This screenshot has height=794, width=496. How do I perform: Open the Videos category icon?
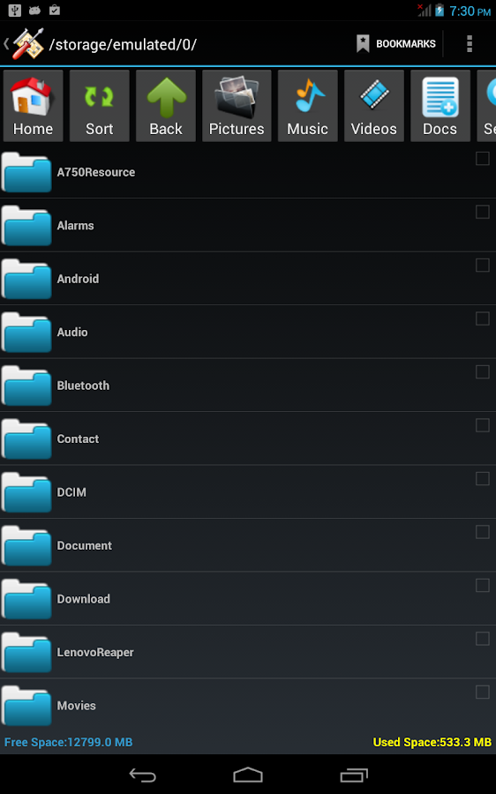pyautogui.click(x=374, y=106)
